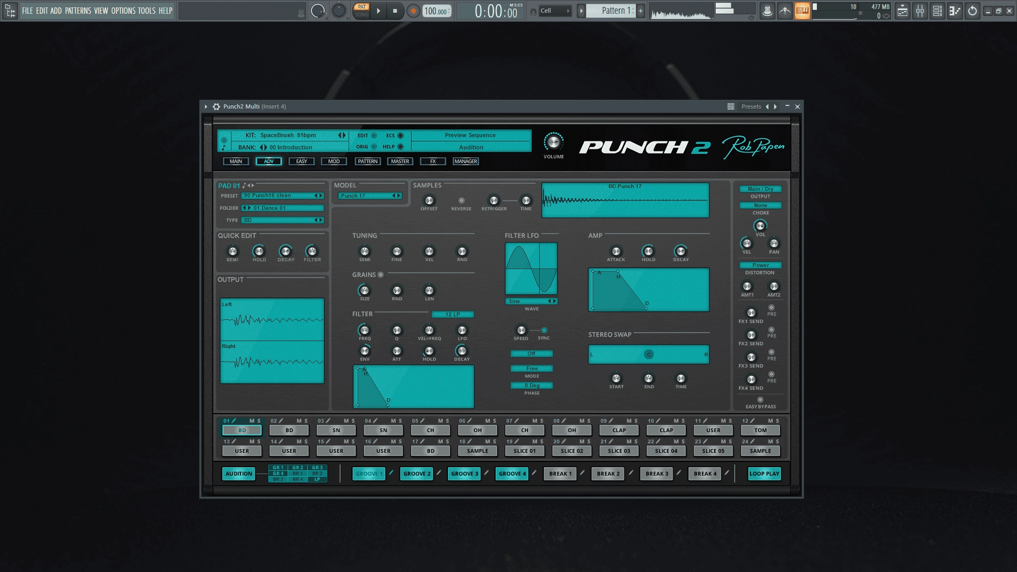Viewport: 1017px width, 572px height.
Task: Open the FOLDER selector '01 Dance 01'
Action: tap(282, 208)
